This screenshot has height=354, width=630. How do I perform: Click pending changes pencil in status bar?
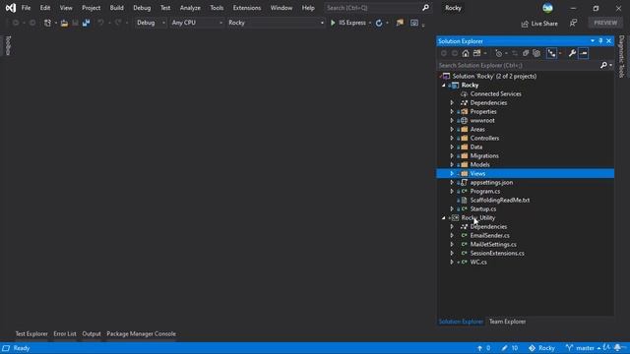[x=504, y=348]
